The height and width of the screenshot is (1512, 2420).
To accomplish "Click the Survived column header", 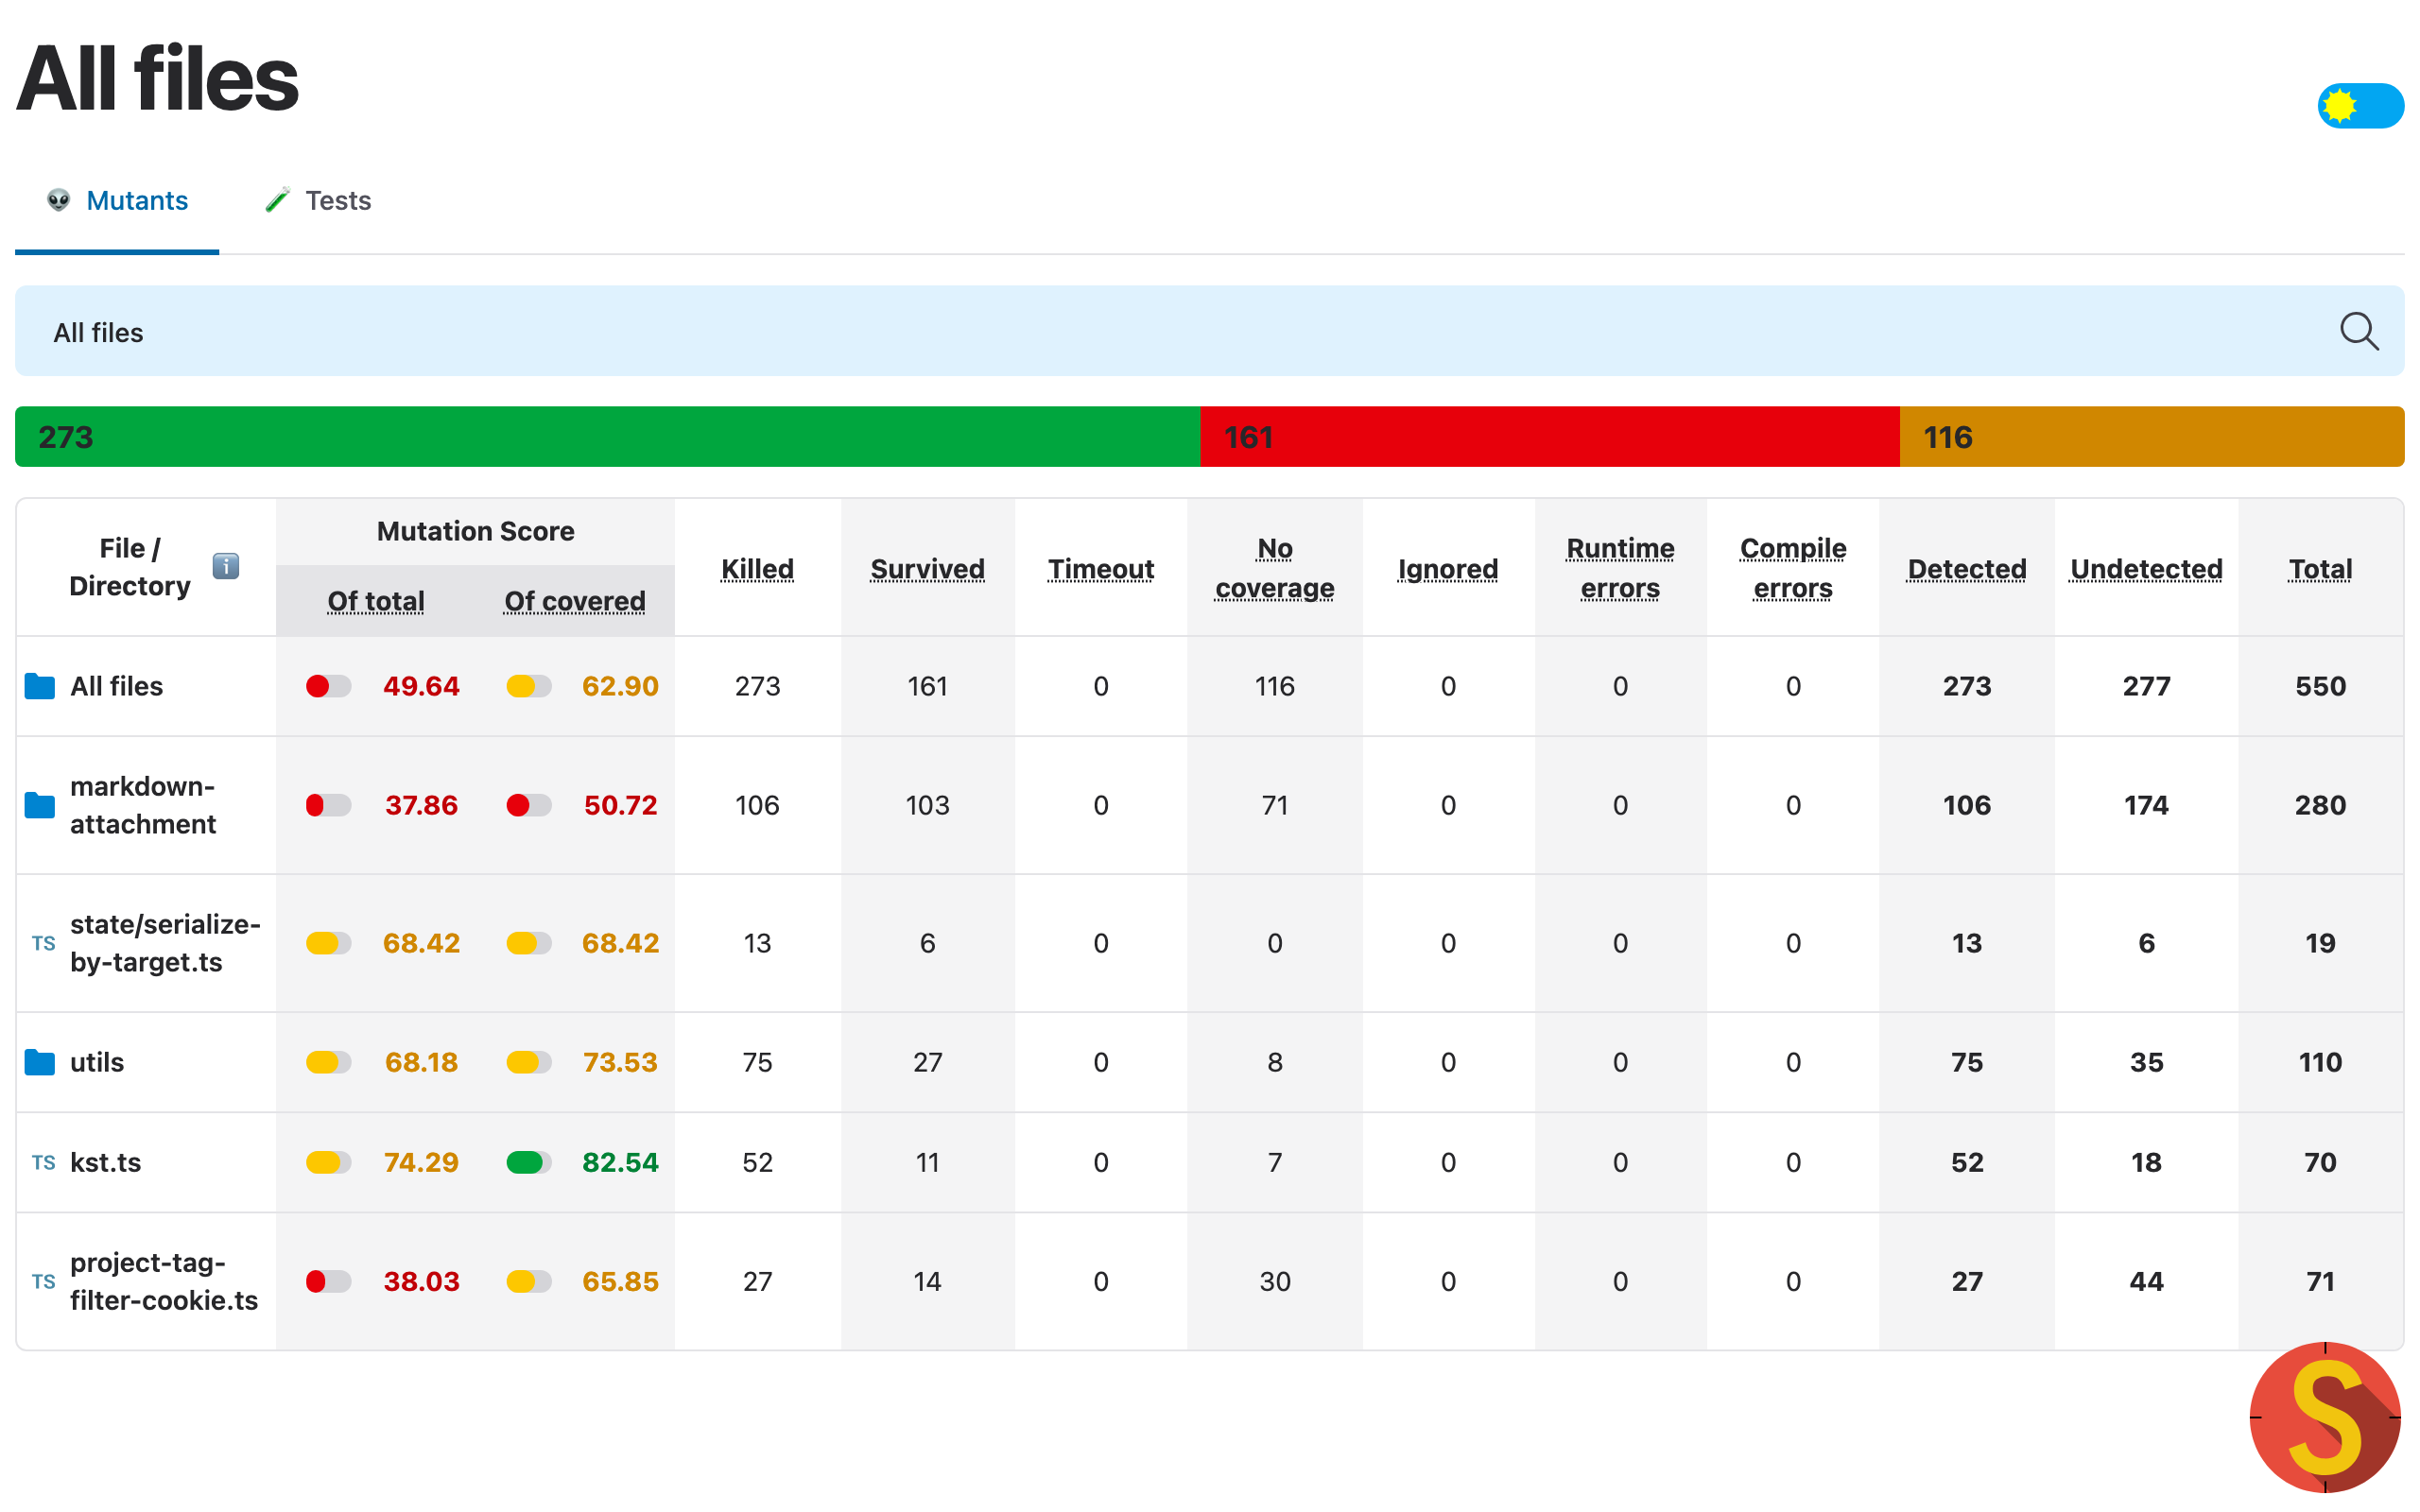I will tap(927, 568).
